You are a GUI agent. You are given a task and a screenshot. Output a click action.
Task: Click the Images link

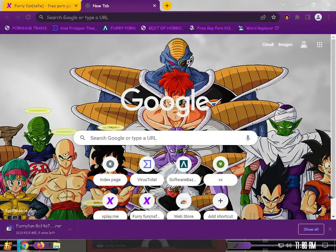coord(285,44)
